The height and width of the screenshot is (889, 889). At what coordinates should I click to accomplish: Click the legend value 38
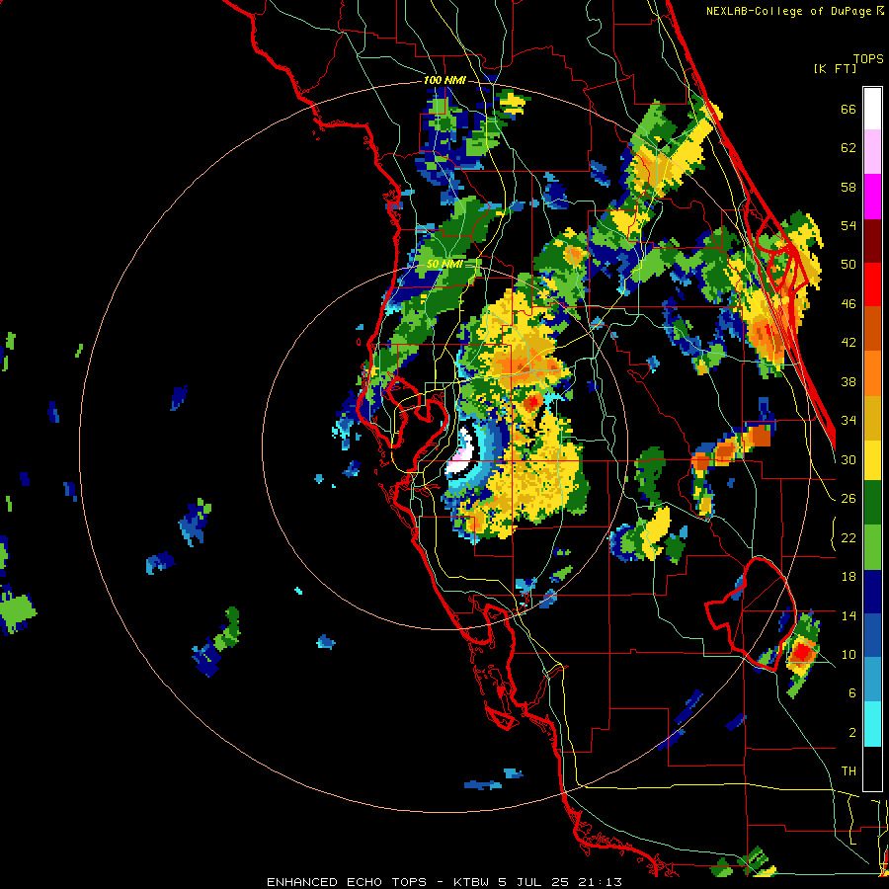[x=849, y=381]
